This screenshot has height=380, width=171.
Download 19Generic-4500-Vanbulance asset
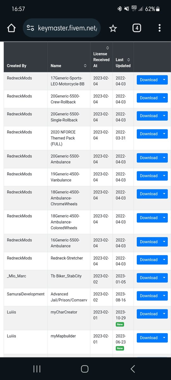[149, 176]
